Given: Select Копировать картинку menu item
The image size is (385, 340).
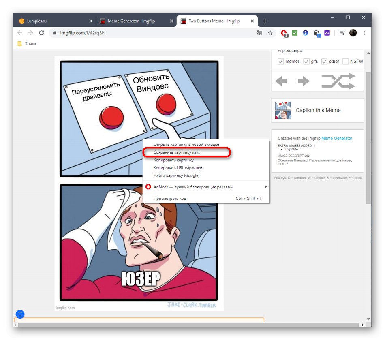Looking at the screenshot, I should click(x=206, y=160).
